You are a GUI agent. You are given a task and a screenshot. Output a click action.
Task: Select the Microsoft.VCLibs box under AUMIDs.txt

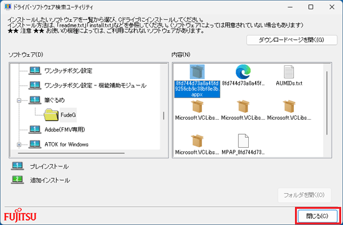click(289, 107)
